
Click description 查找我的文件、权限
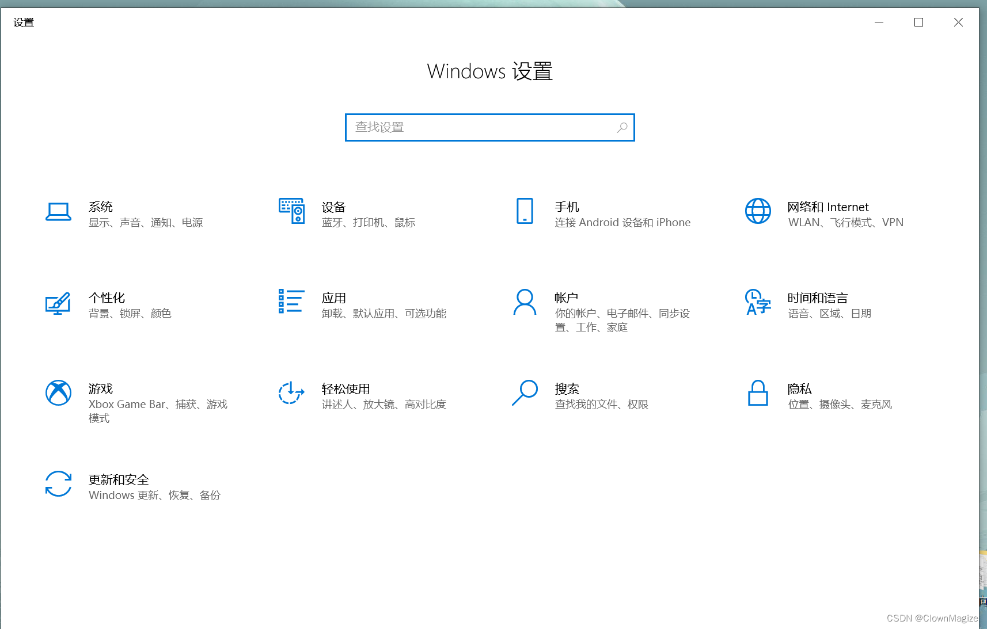point(602,405)
